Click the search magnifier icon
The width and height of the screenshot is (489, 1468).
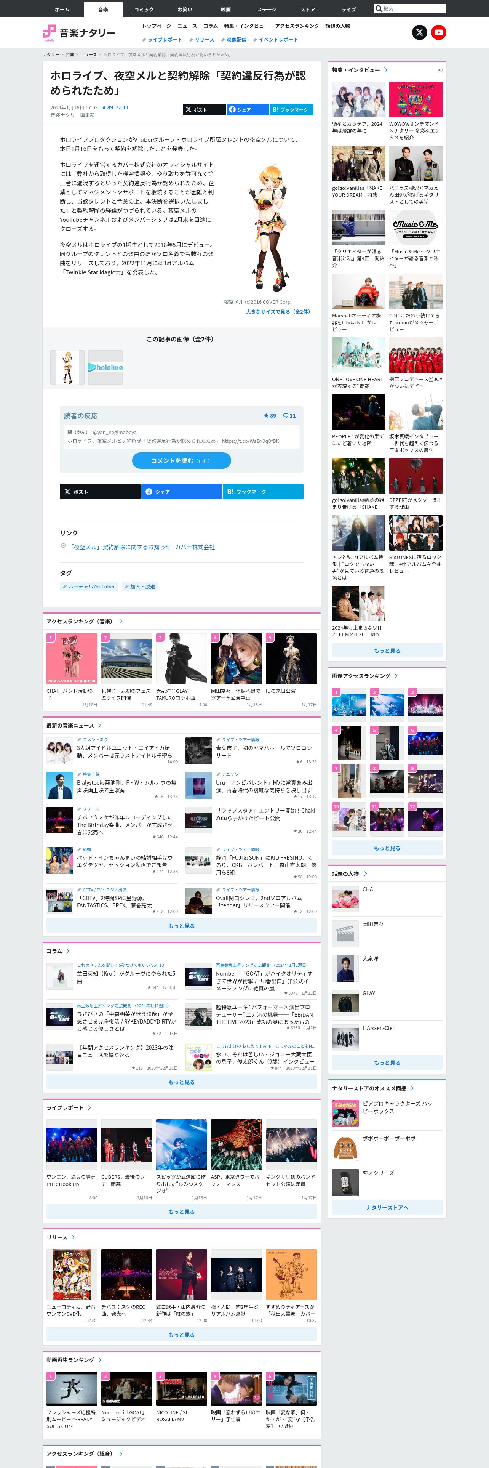pyautogui.click(x=379, y=8)
